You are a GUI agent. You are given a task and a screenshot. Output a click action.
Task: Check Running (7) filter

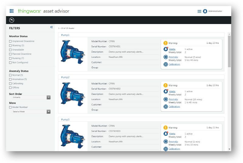[10, 58]
